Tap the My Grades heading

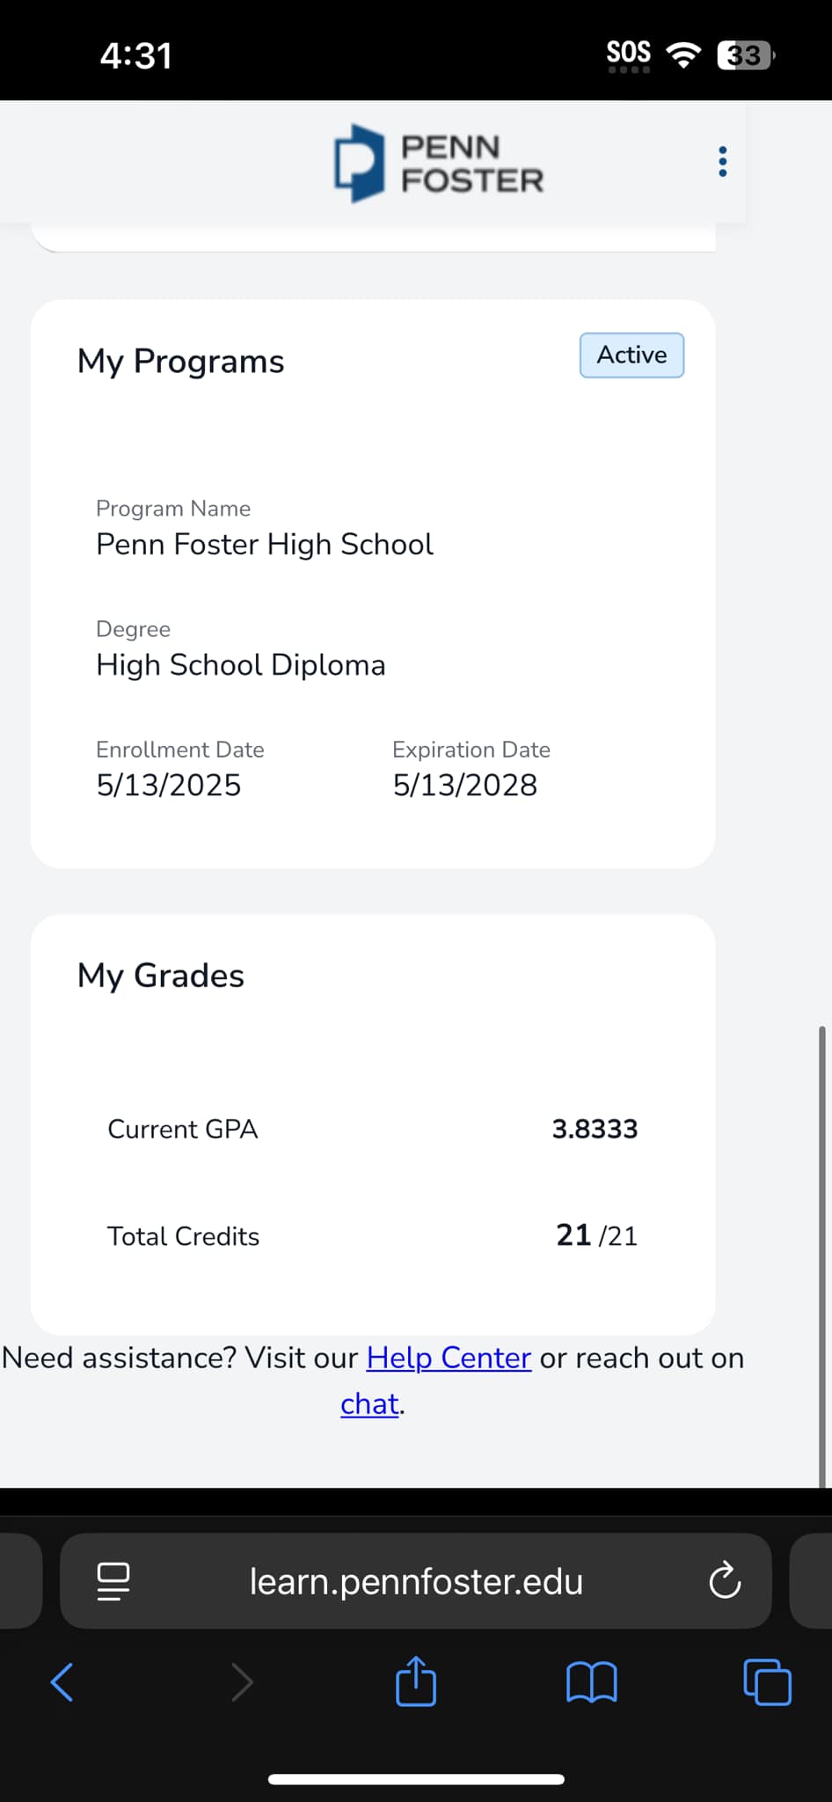[160, 976]
